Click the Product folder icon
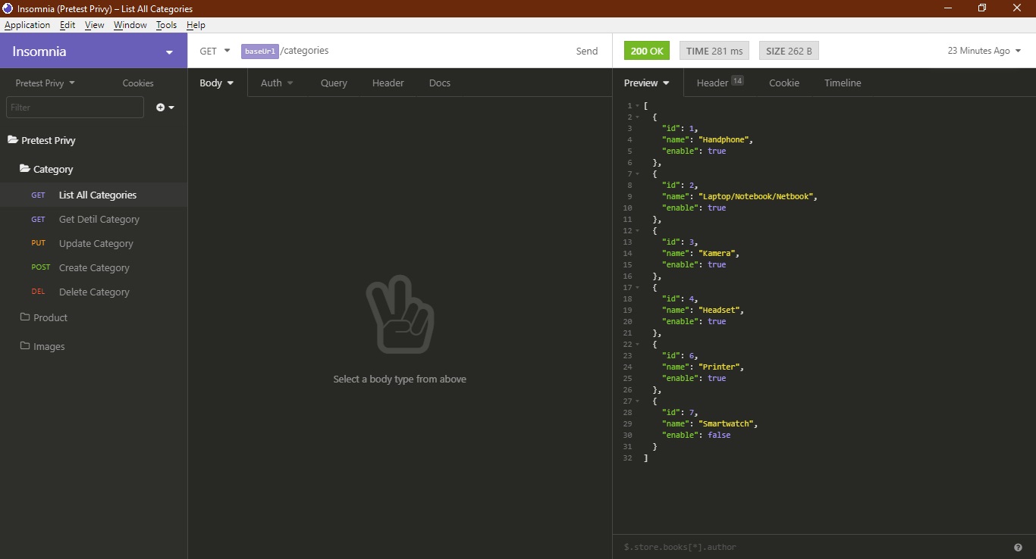Viewport: 1036px width, 559px height. (x=25, y=317)
